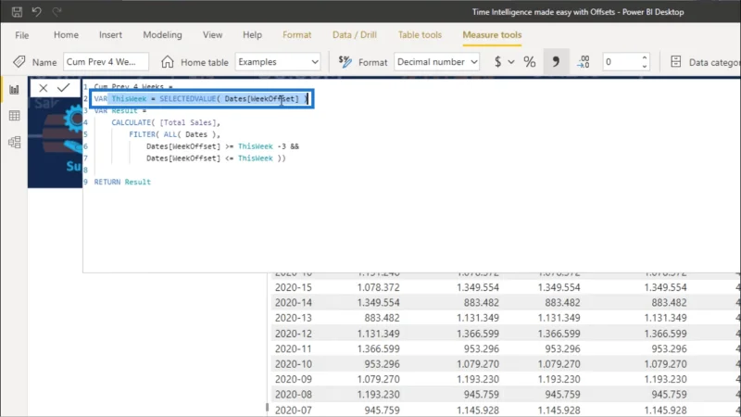This screenshot has height=417, width=741.
Task: Cancel formula edit with X
Action: click(x=43, y=88)
